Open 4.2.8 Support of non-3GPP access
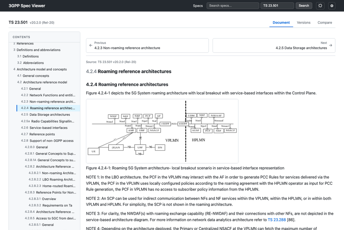Image resolution: width=344 pixels, height=230 pixels. [x=47, y=141]
